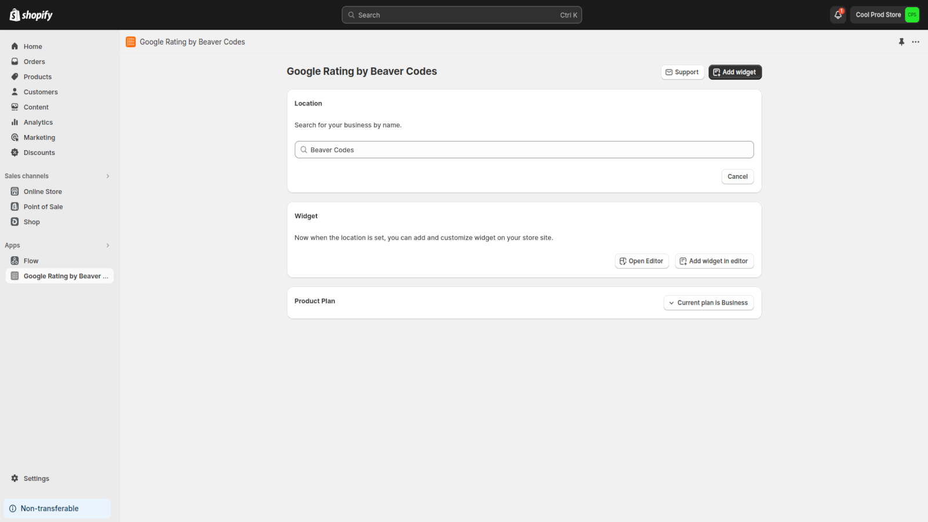Open the three-dots more actions menu
928x522 pixels.
tap(915, 42)
